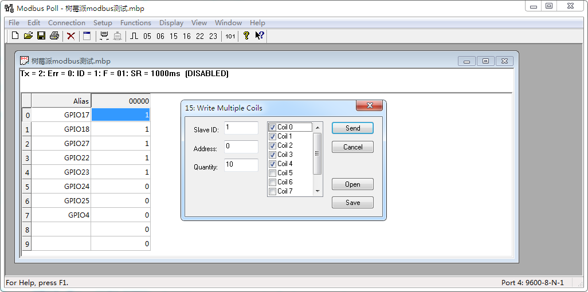This screenshot has width=588, height=292.
Task: Click the Print icon in toolbar
Action: (54, 36)
